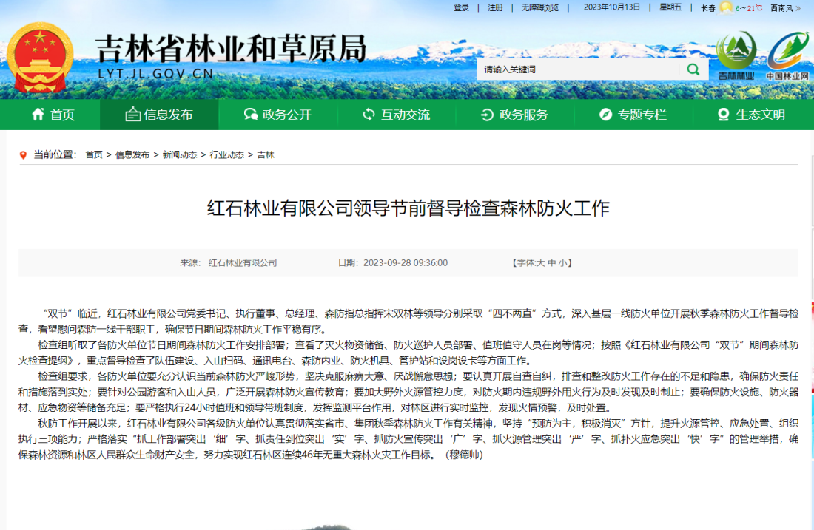
Task: Click the author credit (穆德帅)
Action: point(464,455)
